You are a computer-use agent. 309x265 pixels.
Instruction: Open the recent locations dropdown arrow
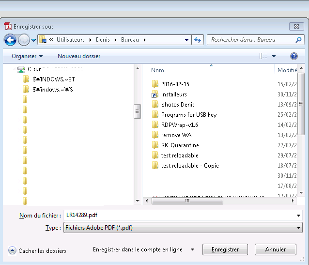(x=34, y=40)
